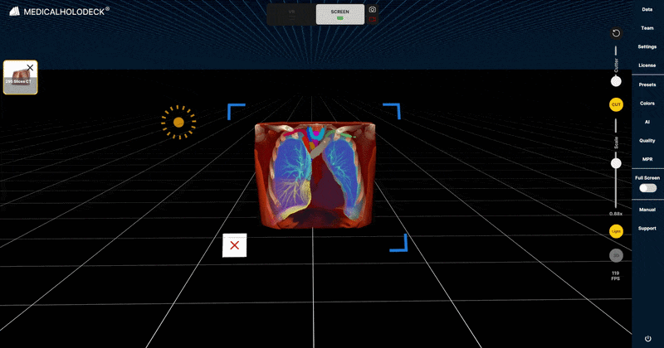Open the Quality panel
The width and height of the screenshot is (664, 348).
647,140
